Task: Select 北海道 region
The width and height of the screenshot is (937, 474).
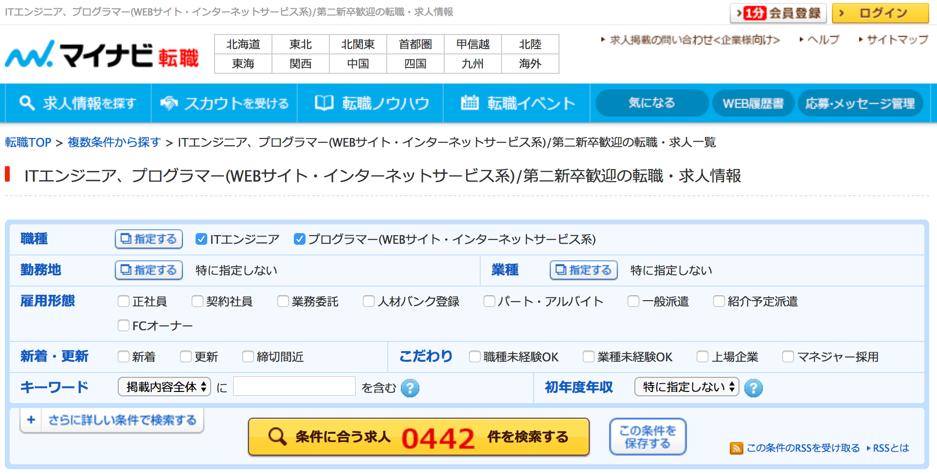Action: 243,44
